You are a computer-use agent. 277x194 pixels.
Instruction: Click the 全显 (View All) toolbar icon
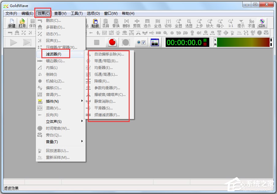[179, 23]
